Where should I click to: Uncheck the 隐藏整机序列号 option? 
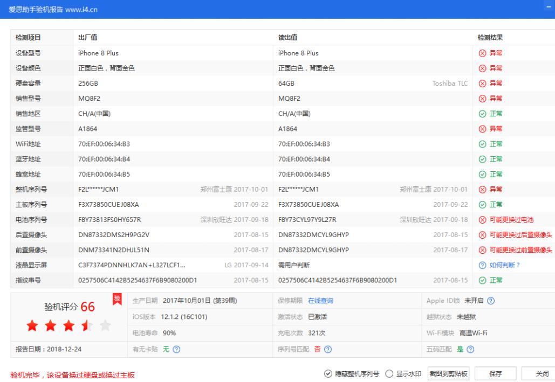pyautogui.click(x=328, y=374)
